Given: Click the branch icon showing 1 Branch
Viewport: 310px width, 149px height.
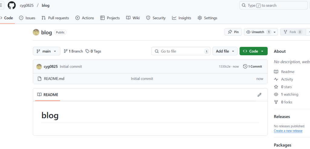Looking at the screenshot, I should click(x=66, y=51).
